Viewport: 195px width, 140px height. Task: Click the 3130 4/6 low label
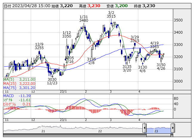pyautogui.click(x=142, y=69)
